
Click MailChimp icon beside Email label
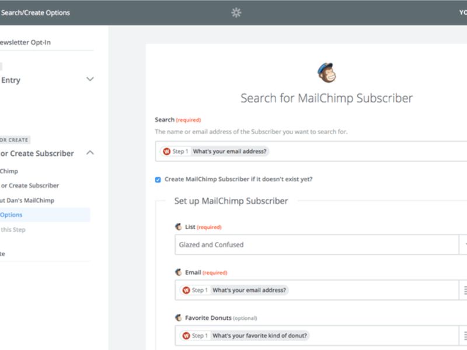tap(179, 272)
